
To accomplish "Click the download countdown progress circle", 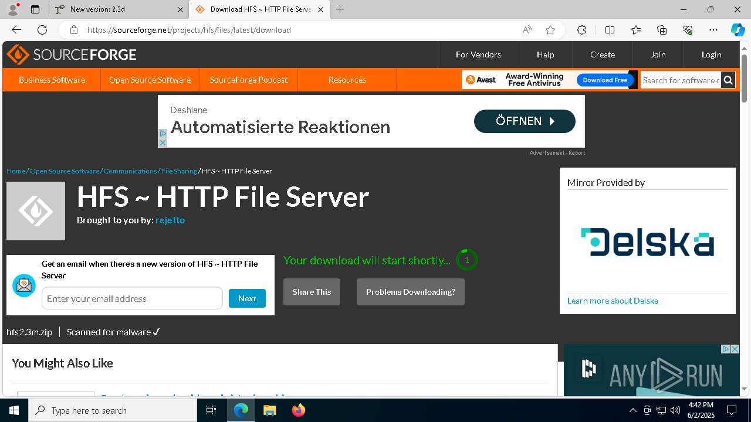I will coord(467,260).
